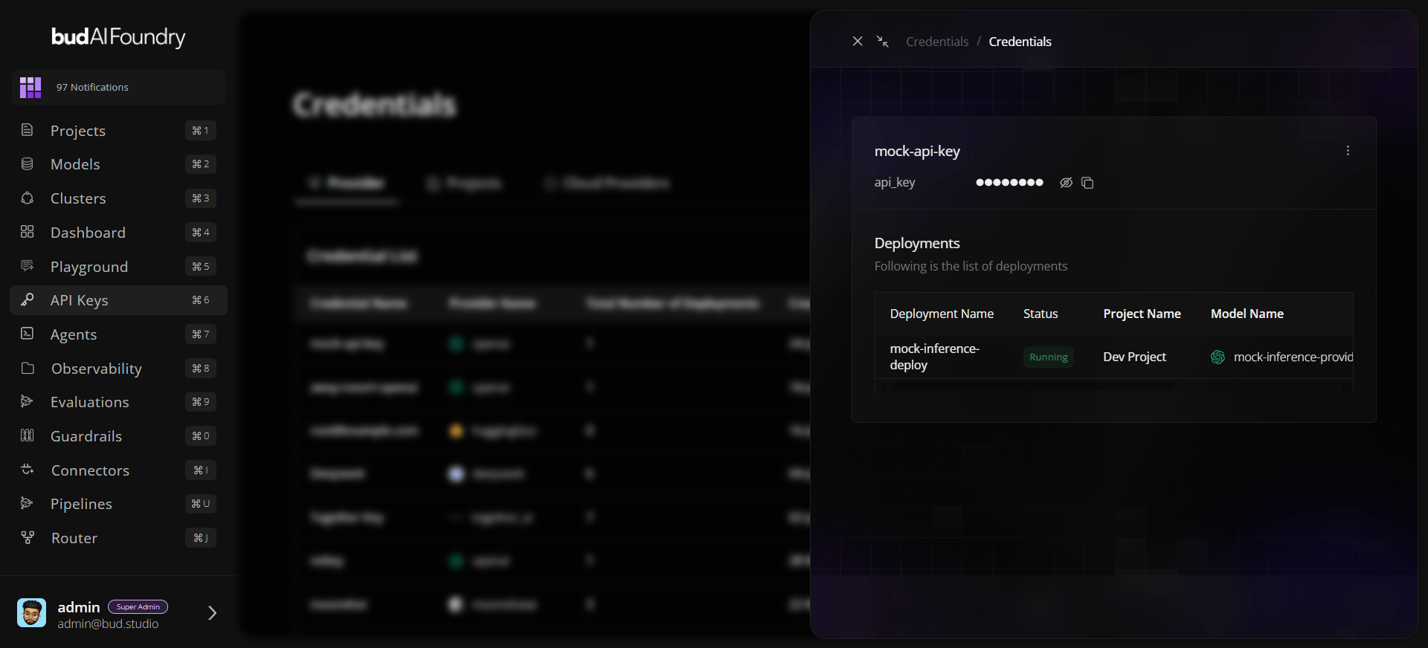Click the Status column header

[1041, 314]
